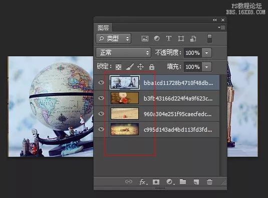Close the layers panel with X
This screenshot has width=268, height=198.
[x=223, y=20]
